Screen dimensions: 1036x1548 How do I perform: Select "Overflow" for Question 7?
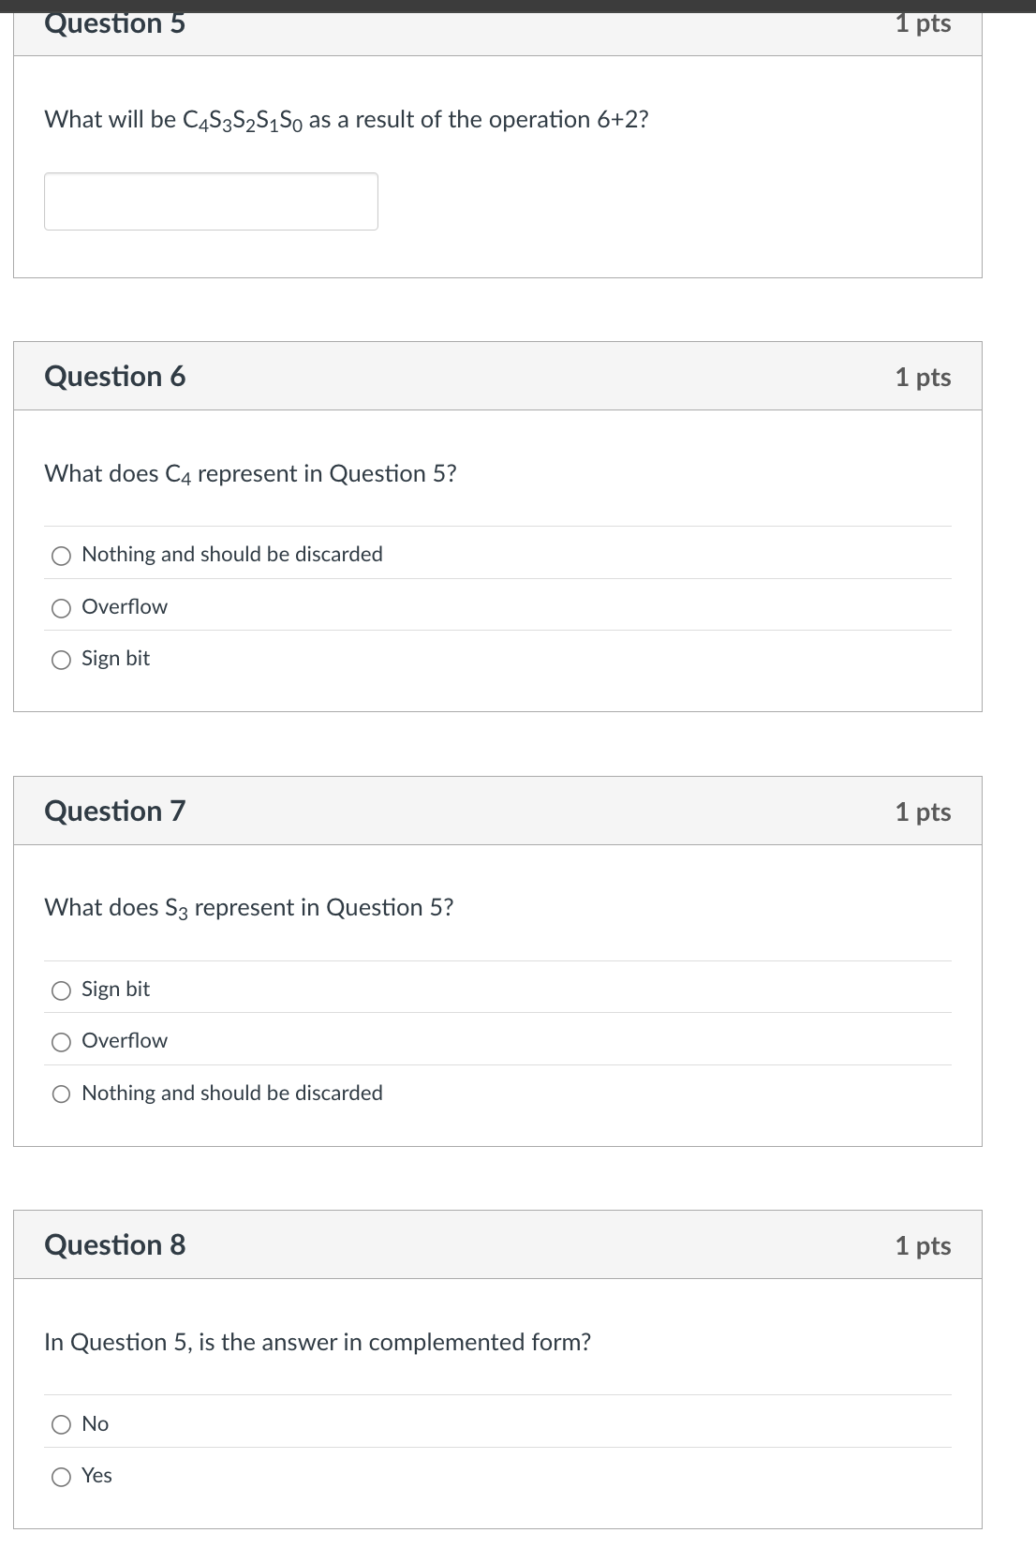61,1040
